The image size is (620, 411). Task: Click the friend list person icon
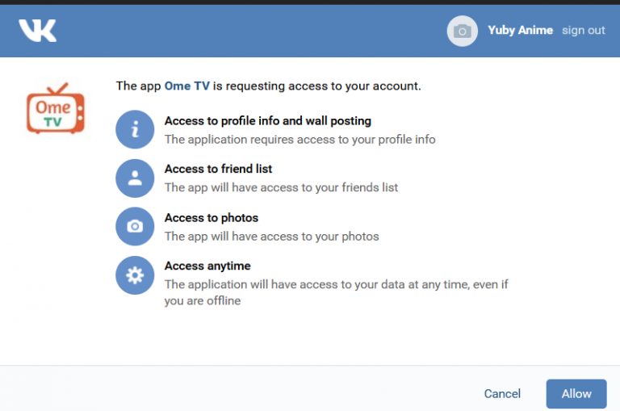(135, 178)
